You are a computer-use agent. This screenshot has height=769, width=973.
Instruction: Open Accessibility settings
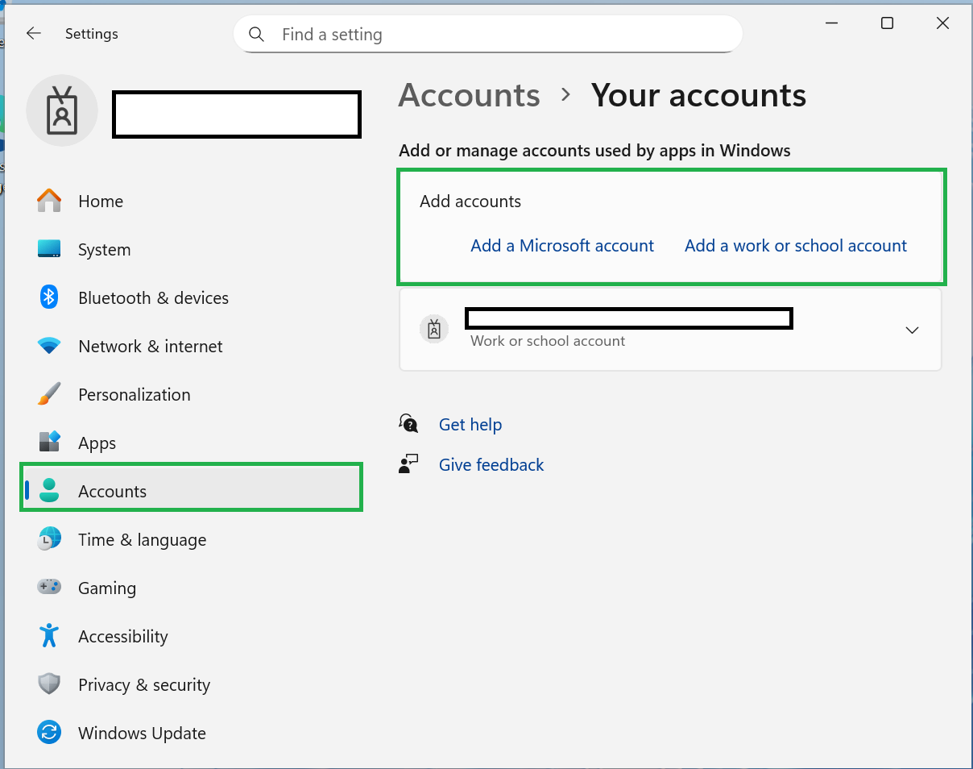click(192, 636)
